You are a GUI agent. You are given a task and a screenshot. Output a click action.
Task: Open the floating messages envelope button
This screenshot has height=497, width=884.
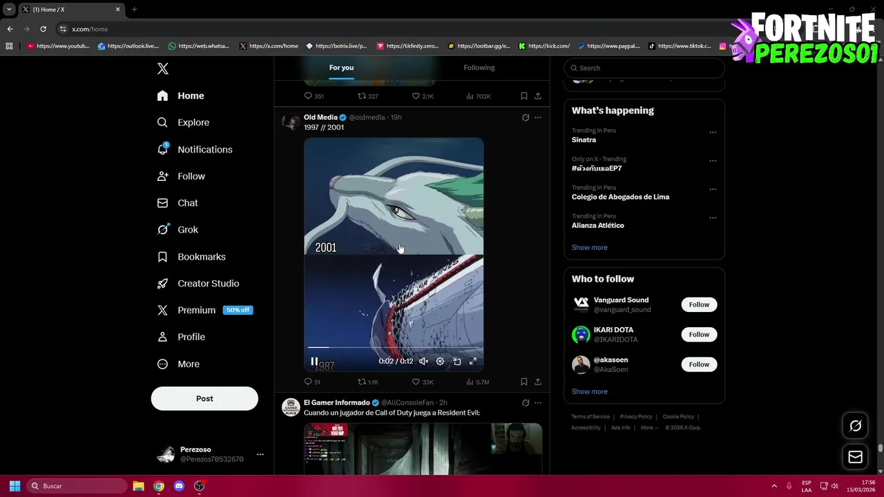[855, 457]
